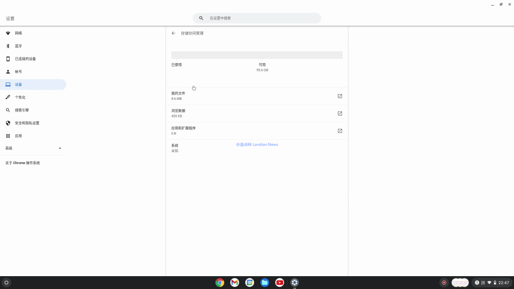
Task: Launch Gmail from the shelf
Action: click(235, 282)
